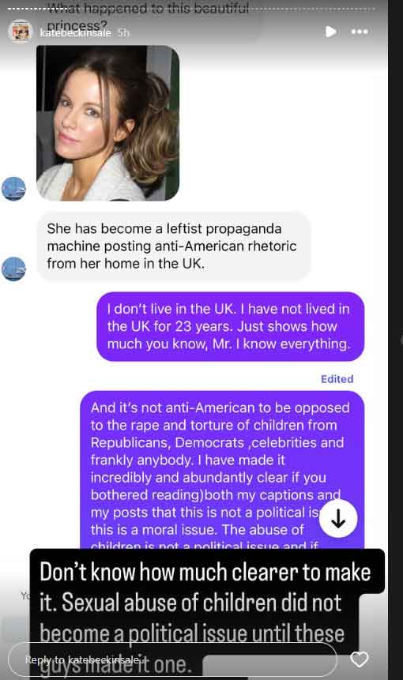Screen dimensions: 403x680
Task: Tap the "What happened to this beautiful princess" text
Action: [x=148, y=17]
